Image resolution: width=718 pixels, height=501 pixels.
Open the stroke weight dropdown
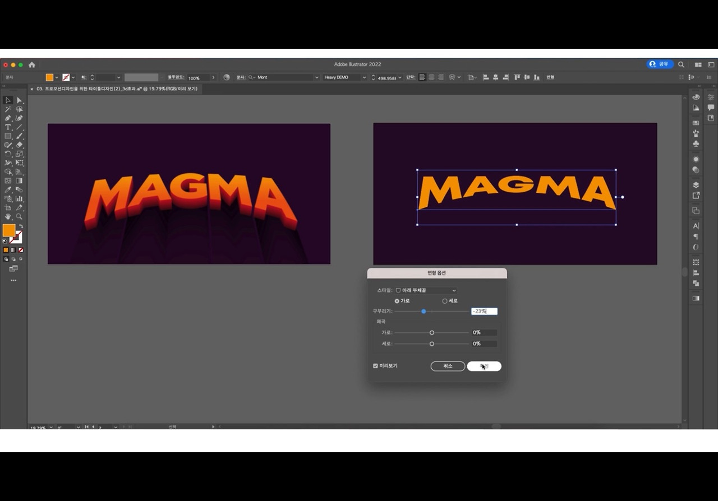pos(118,77)
